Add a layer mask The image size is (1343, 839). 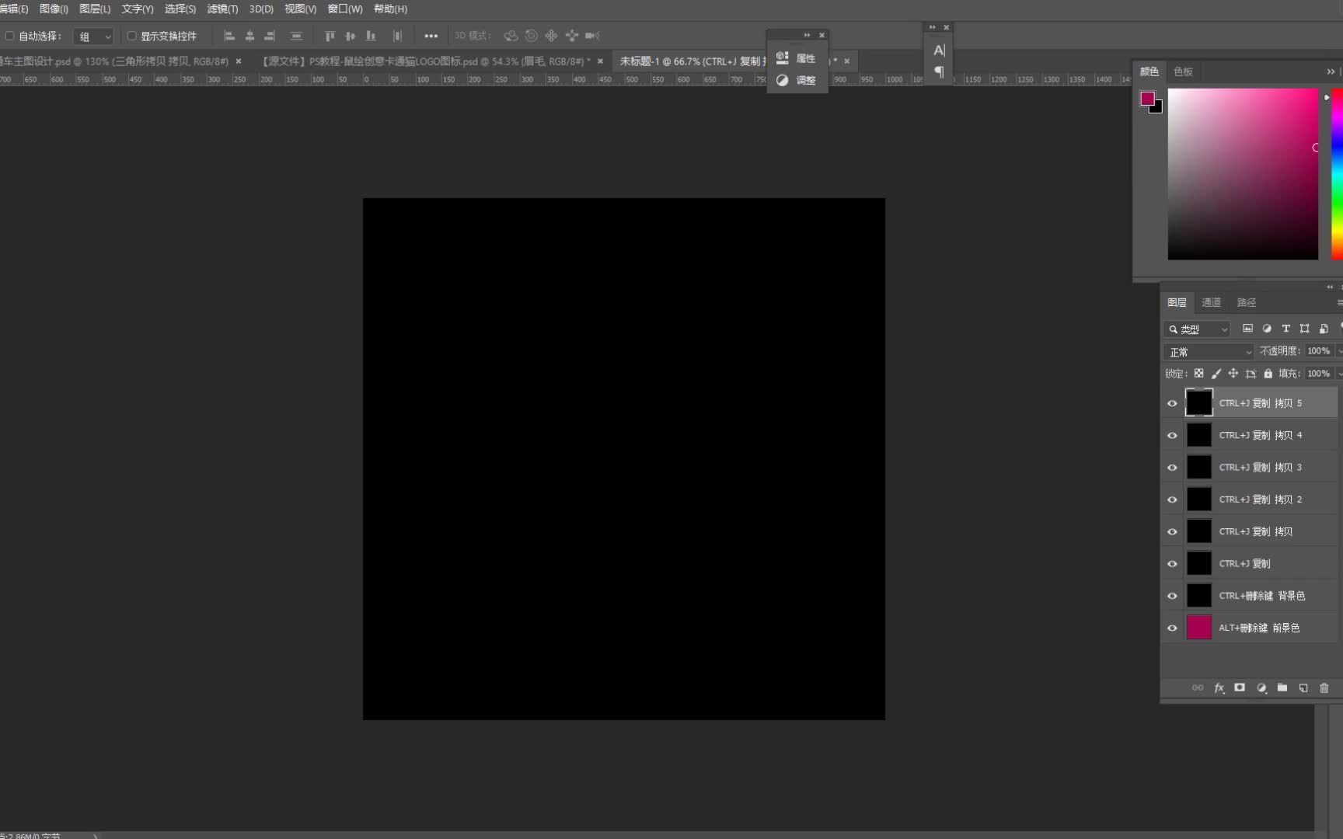point(1240,688)
